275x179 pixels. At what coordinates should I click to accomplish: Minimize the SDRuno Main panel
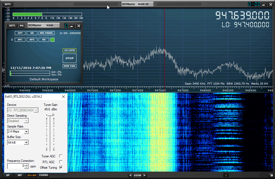click(72, 26)
